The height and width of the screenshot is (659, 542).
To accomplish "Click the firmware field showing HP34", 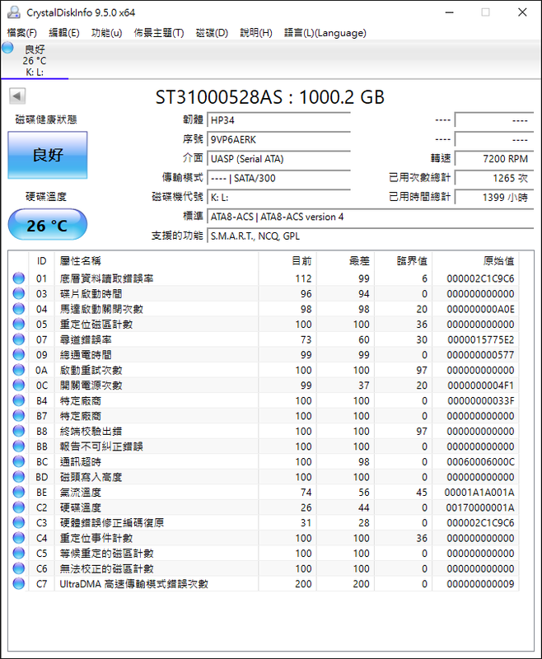I will point(279,120).
